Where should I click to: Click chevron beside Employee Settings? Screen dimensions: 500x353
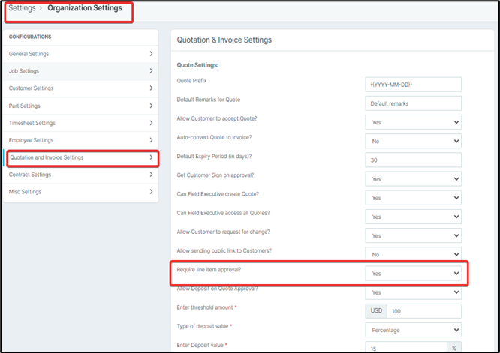coord(151,140)
